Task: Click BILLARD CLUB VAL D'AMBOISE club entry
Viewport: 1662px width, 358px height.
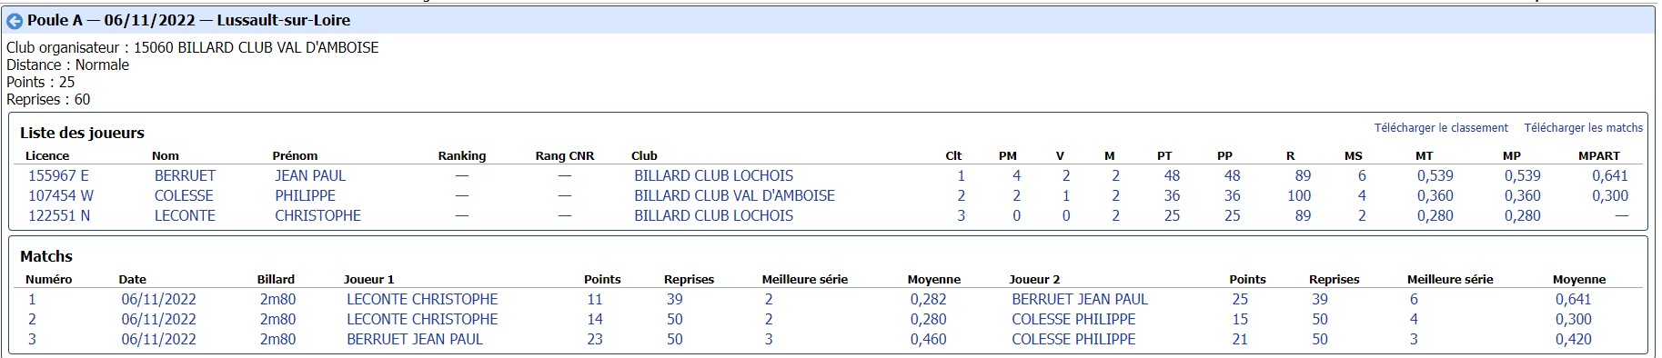Action: 734,195
